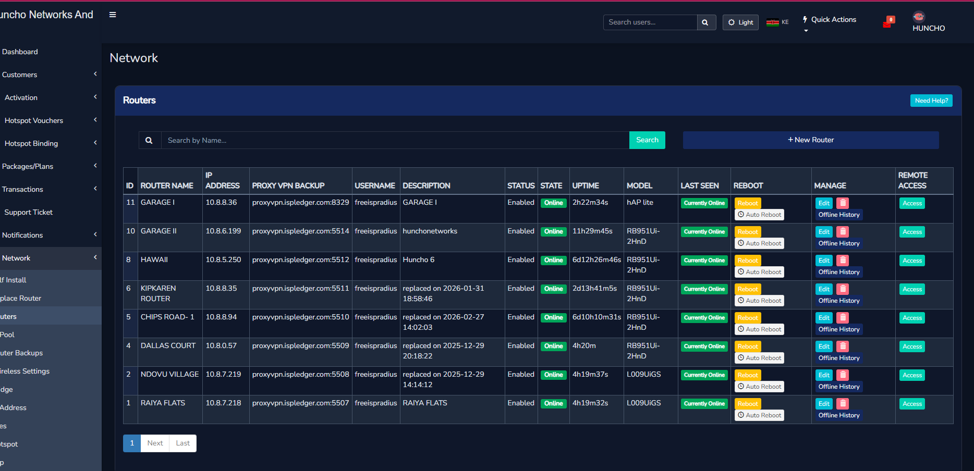
Task: Click the Quick Actions lightning bolt icon
Action: coord(803,19)
